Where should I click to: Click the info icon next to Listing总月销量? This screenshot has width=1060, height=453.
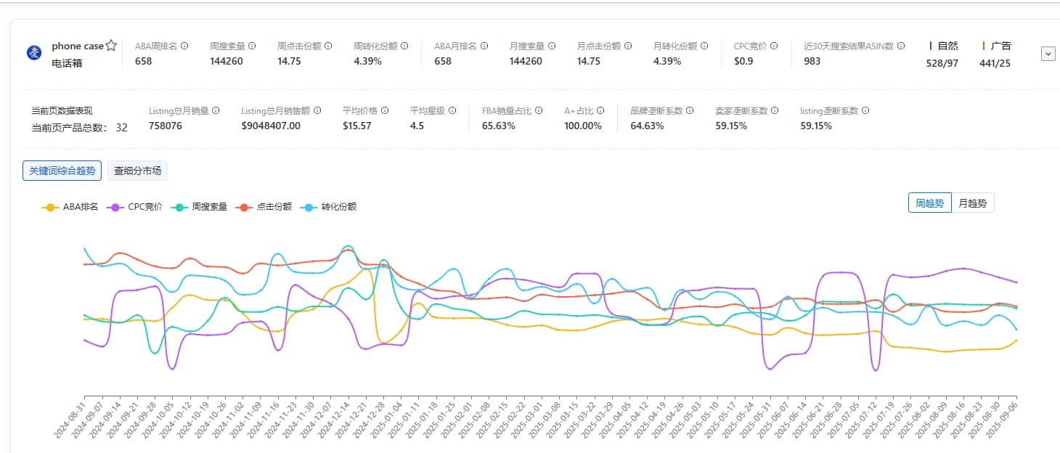pos(217,111)
